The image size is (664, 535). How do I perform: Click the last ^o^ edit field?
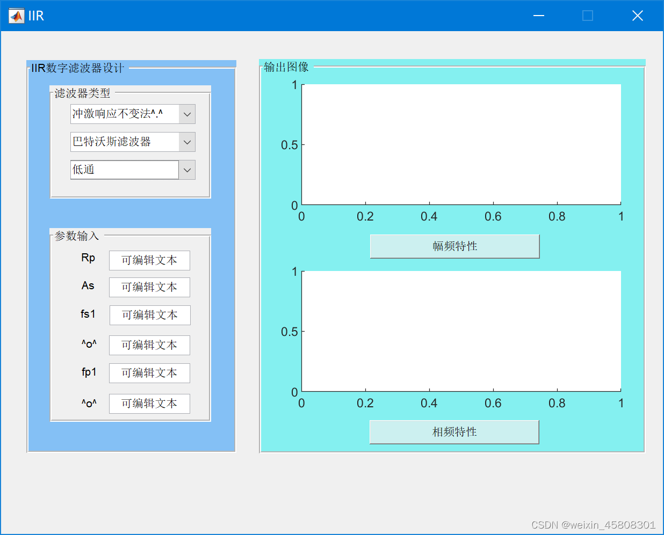coord(149,404)
